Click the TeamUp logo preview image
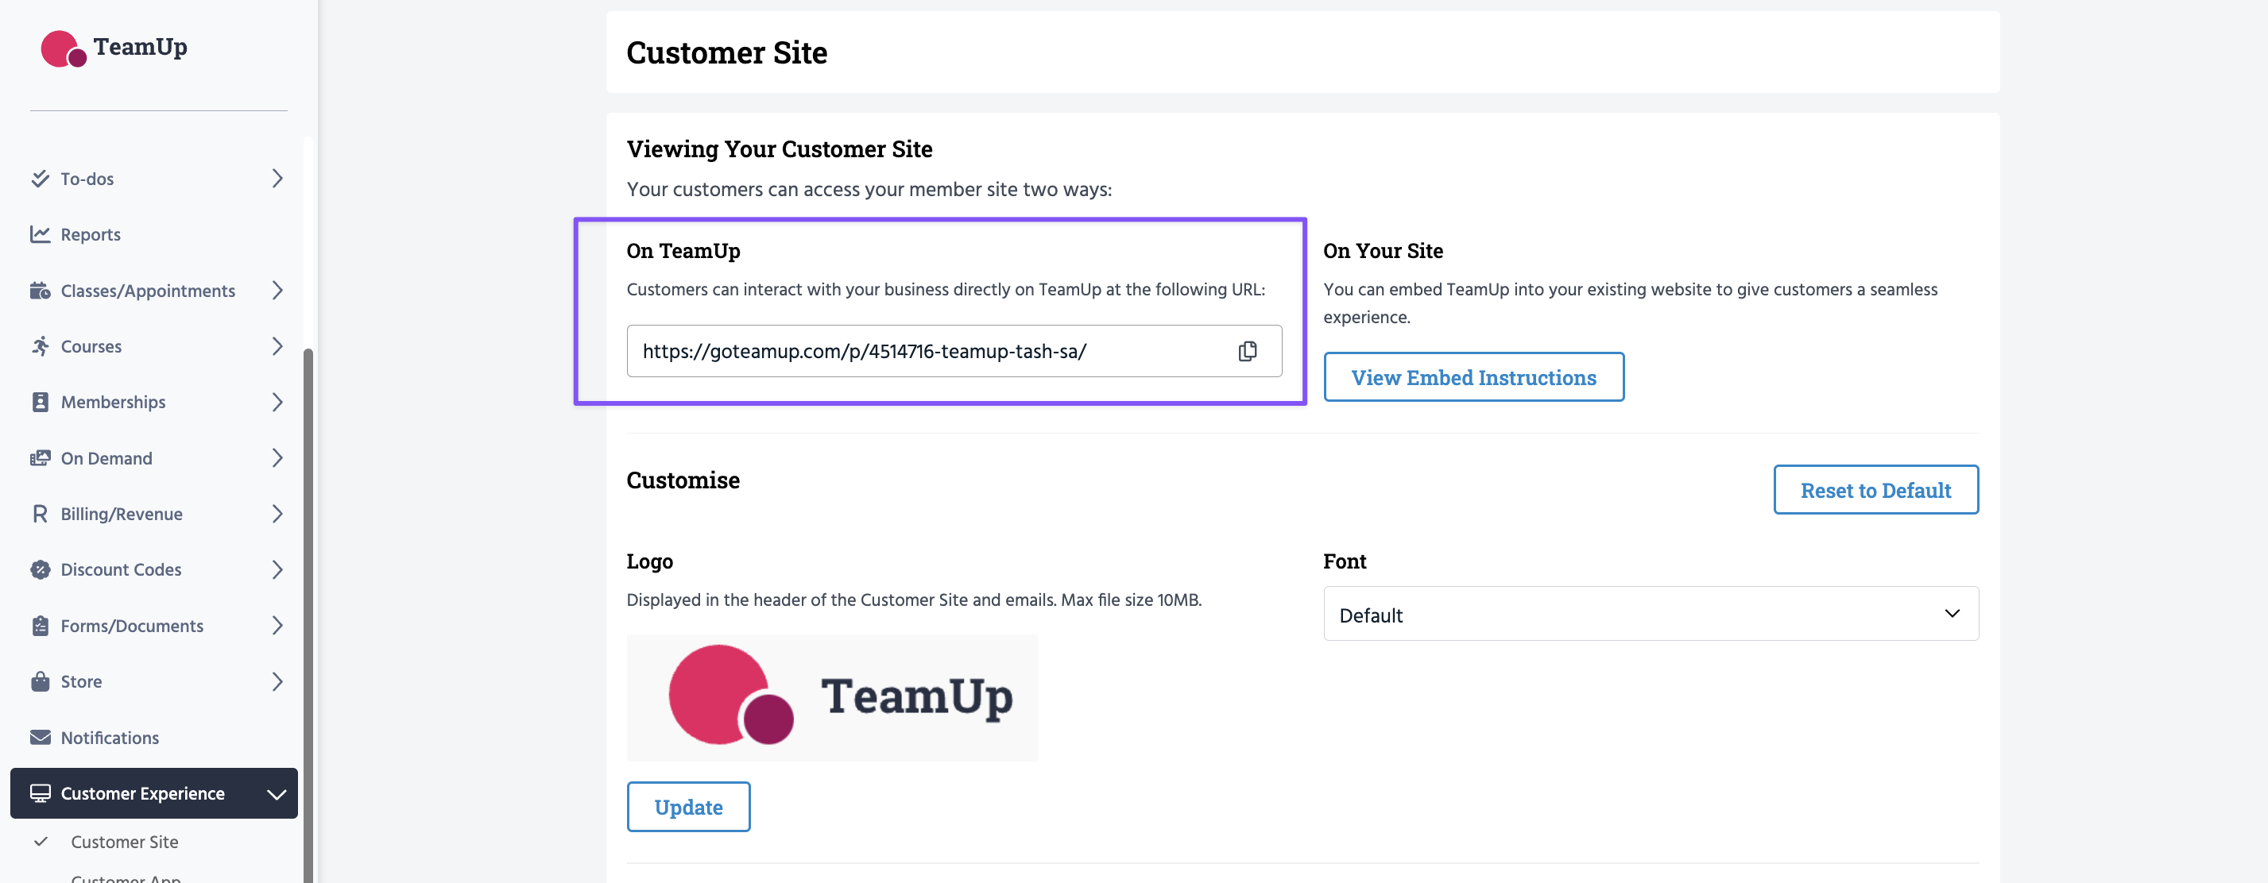The height and width of the screenshot is (883, 2268). pos(831,696)
